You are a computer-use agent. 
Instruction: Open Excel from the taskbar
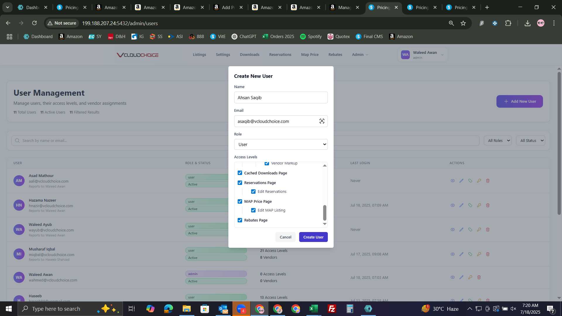pos(313,309)
